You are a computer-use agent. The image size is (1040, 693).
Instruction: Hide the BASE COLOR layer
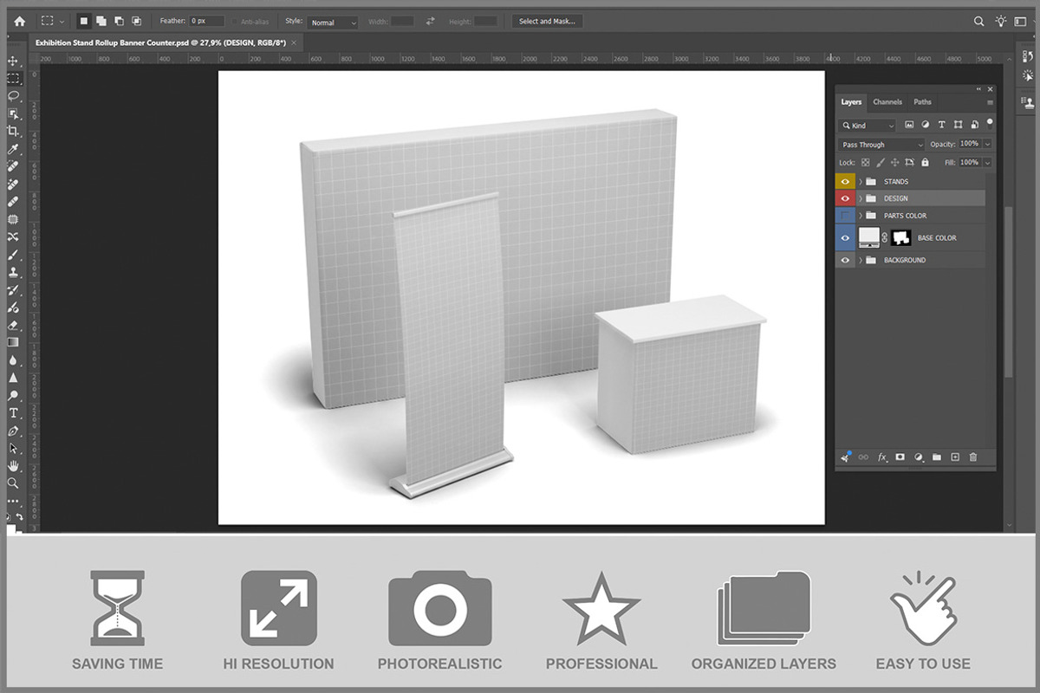845,237
